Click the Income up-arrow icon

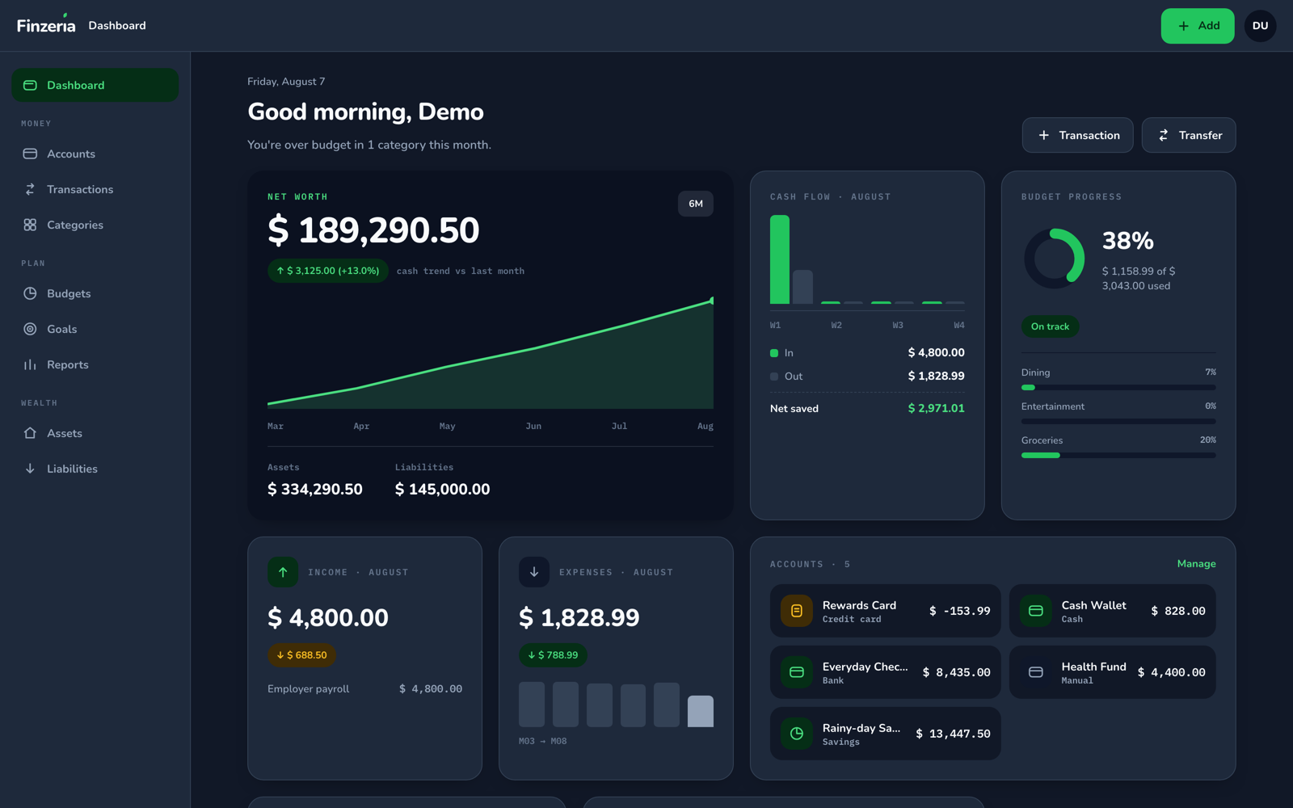click(x=283, y=572)
